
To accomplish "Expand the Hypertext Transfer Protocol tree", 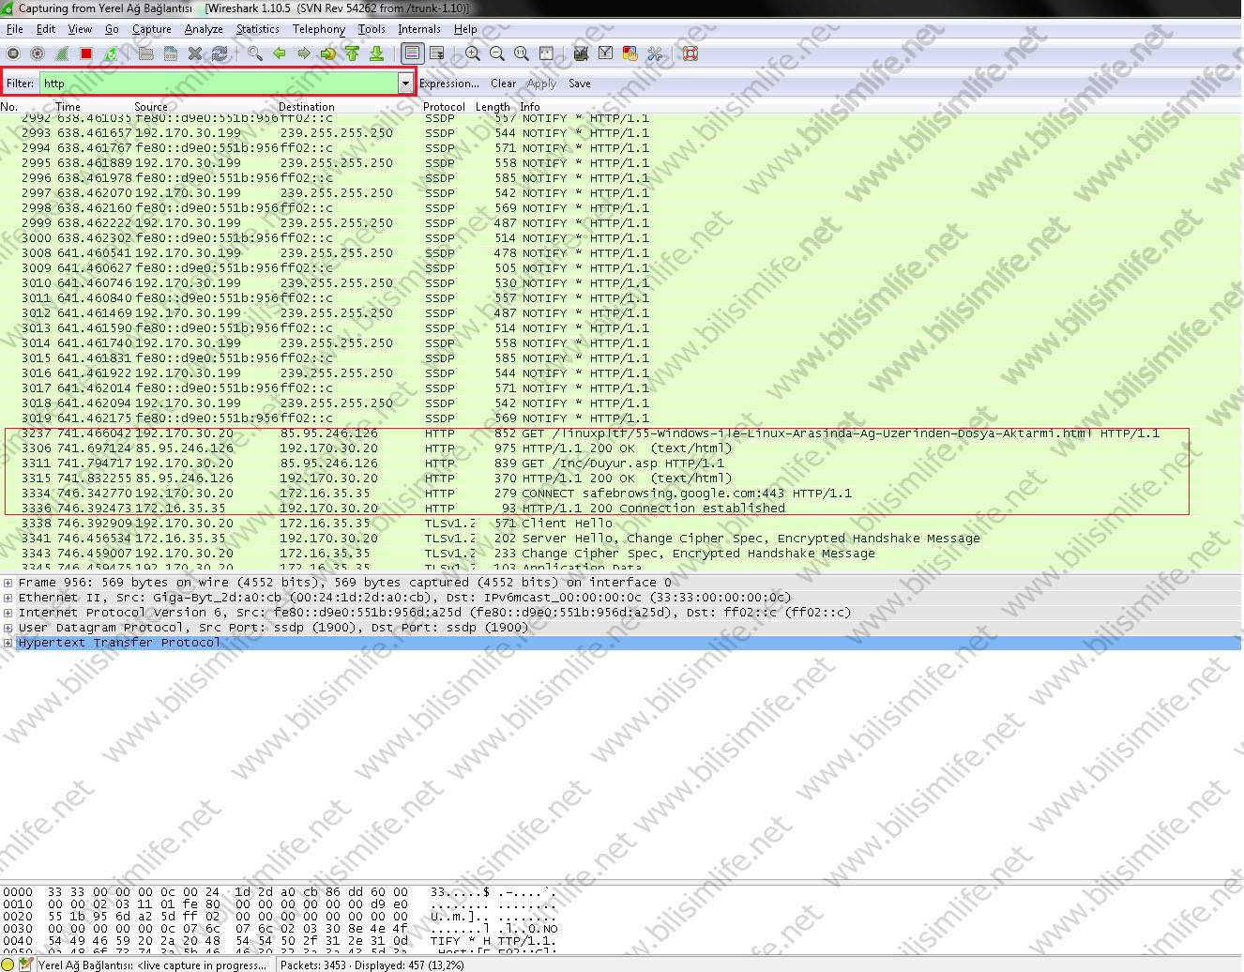I will tap(8, 643).
